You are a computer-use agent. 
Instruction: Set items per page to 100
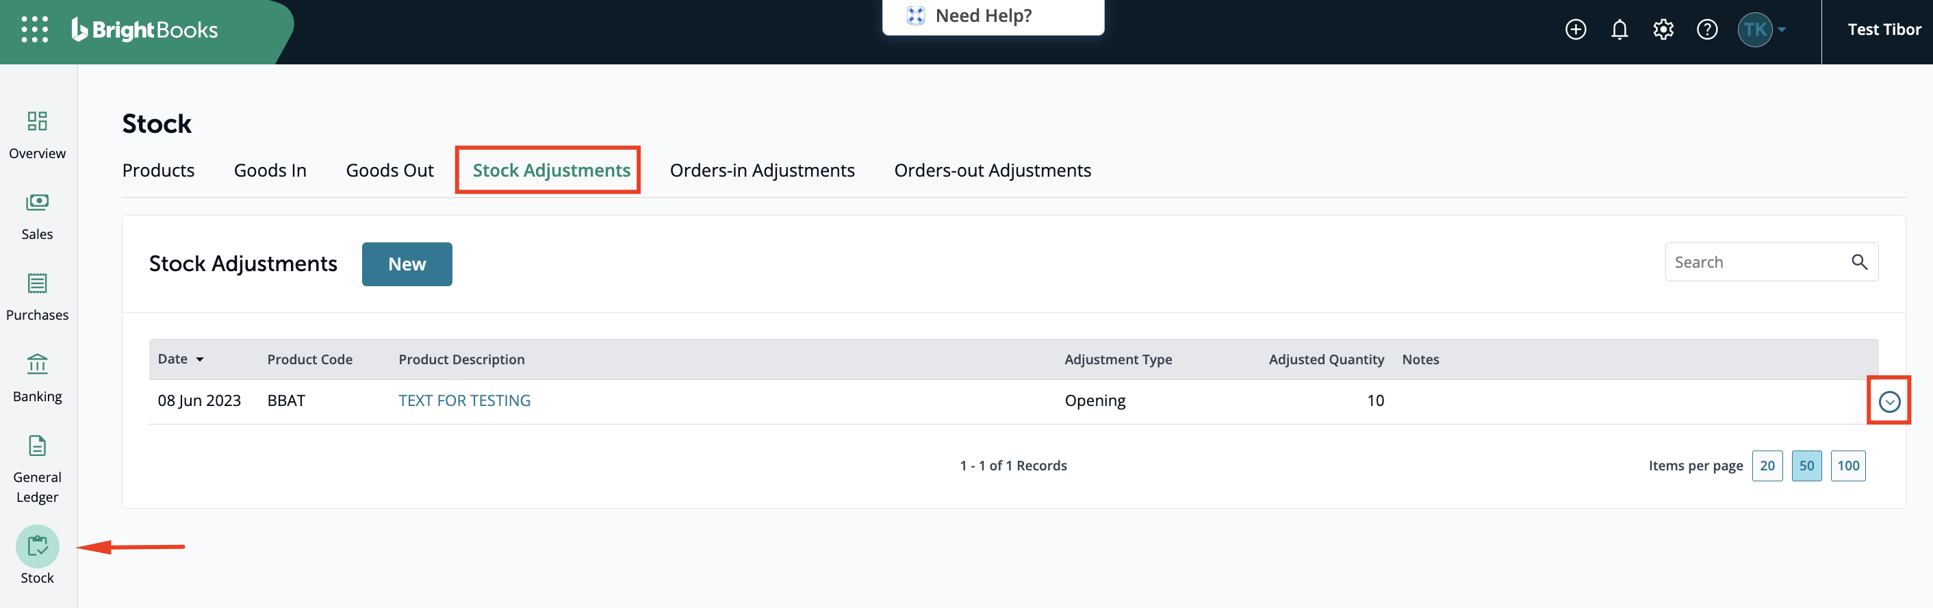tap(1847, 466)
